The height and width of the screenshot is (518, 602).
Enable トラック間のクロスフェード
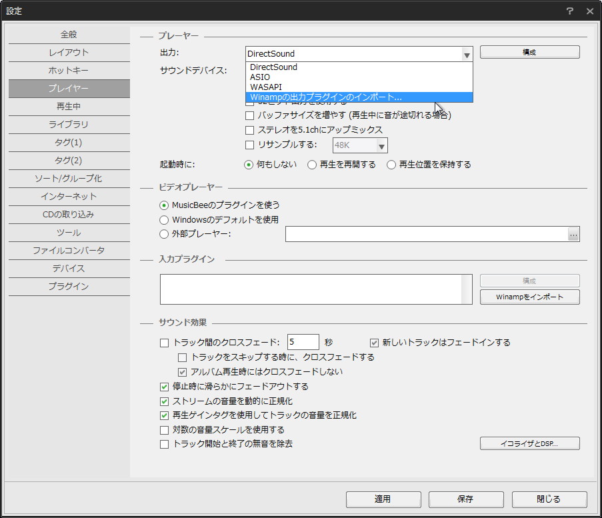[164, 342]
